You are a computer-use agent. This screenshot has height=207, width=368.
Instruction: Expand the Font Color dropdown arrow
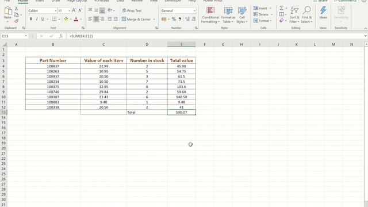tap(80, 19)
